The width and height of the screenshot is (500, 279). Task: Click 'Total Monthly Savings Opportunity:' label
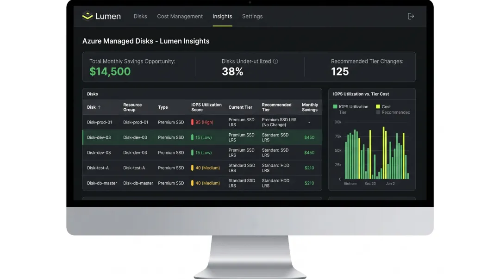(x=132, y=61)
